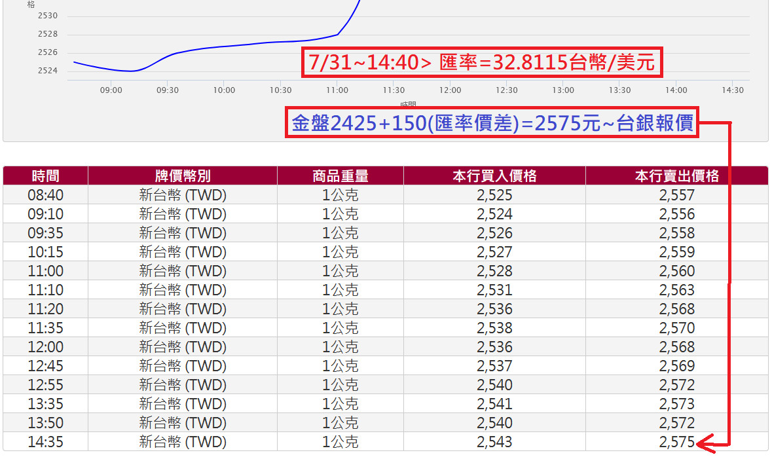Click the 商品重量 column header
772x457 pixels.
(x=340, y=175)
